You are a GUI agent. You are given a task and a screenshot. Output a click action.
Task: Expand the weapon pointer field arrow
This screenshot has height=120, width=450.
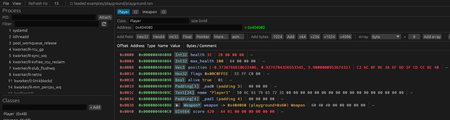pyautogui.click(x=177, y=105)
